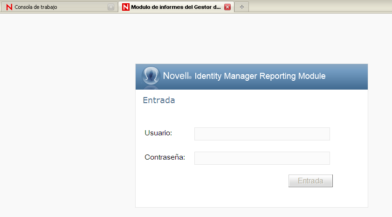
Task: Close the Modulo de informes tab
Action: [227, 7]
